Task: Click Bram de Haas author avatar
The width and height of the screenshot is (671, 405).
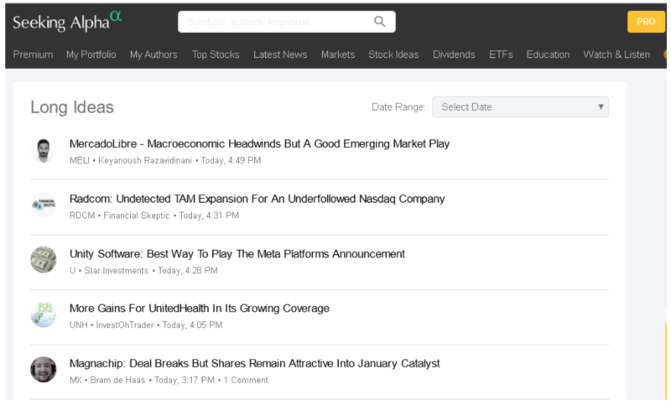Action: 44,370
